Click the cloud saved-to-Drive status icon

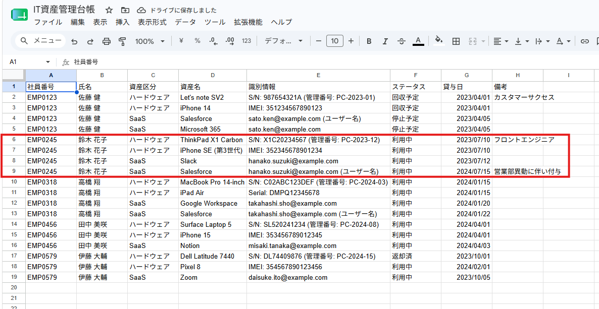[x=142, y=10]
